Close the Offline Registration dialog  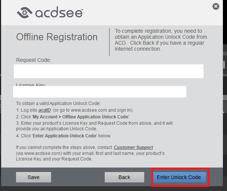(x=215, y=6)
